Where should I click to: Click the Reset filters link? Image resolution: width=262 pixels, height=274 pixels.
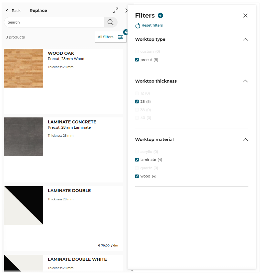tap(152, 25)
